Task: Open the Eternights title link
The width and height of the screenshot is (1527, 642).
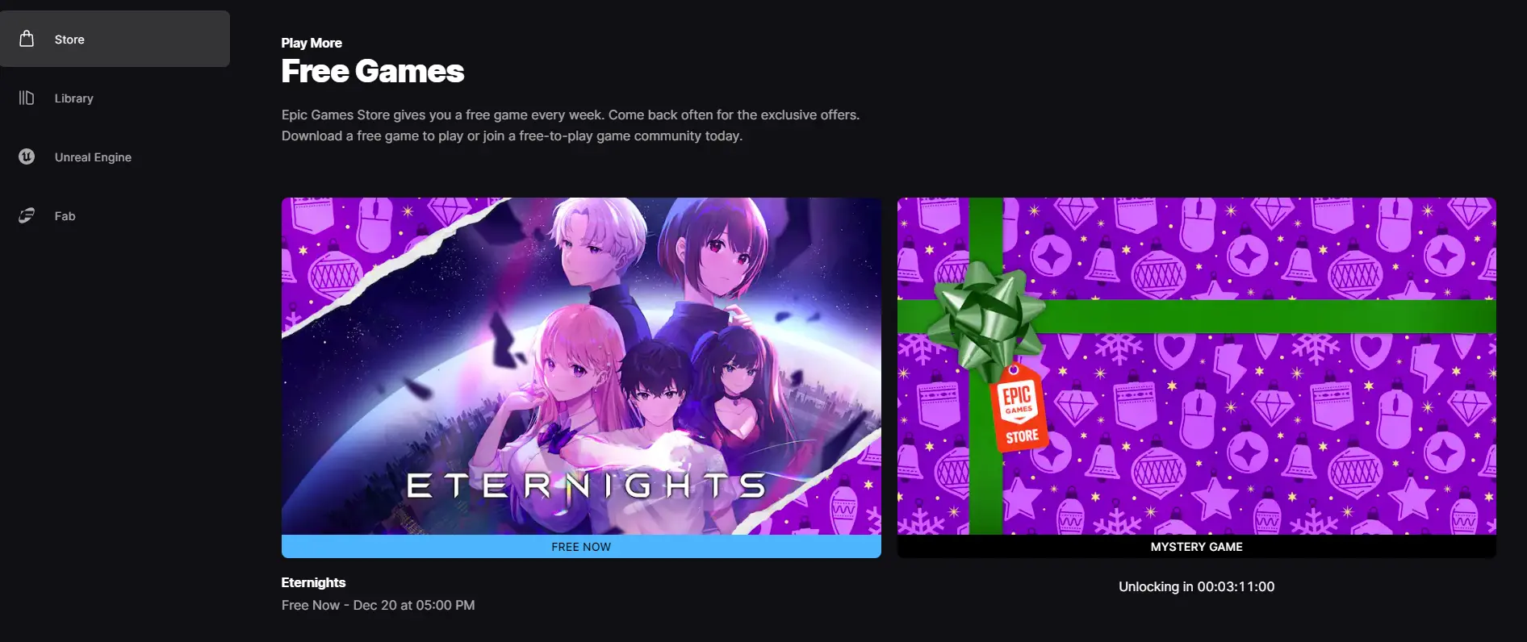Action: pos(313,582)
